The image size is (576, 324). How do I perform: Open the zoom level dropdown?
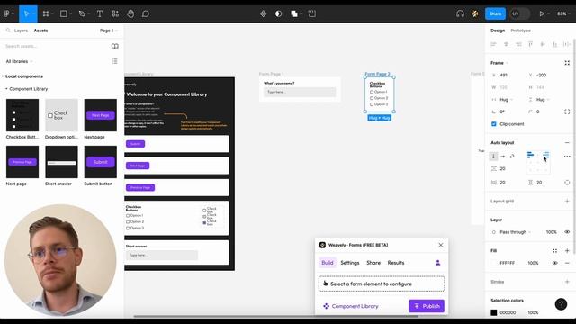[x=563, y=13]
